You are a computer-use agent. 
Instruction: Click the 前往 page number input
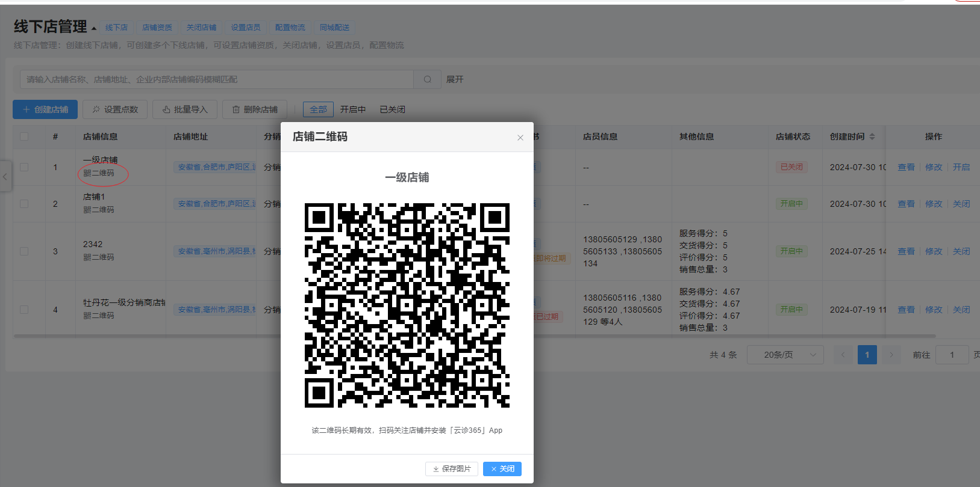(952, 355)
